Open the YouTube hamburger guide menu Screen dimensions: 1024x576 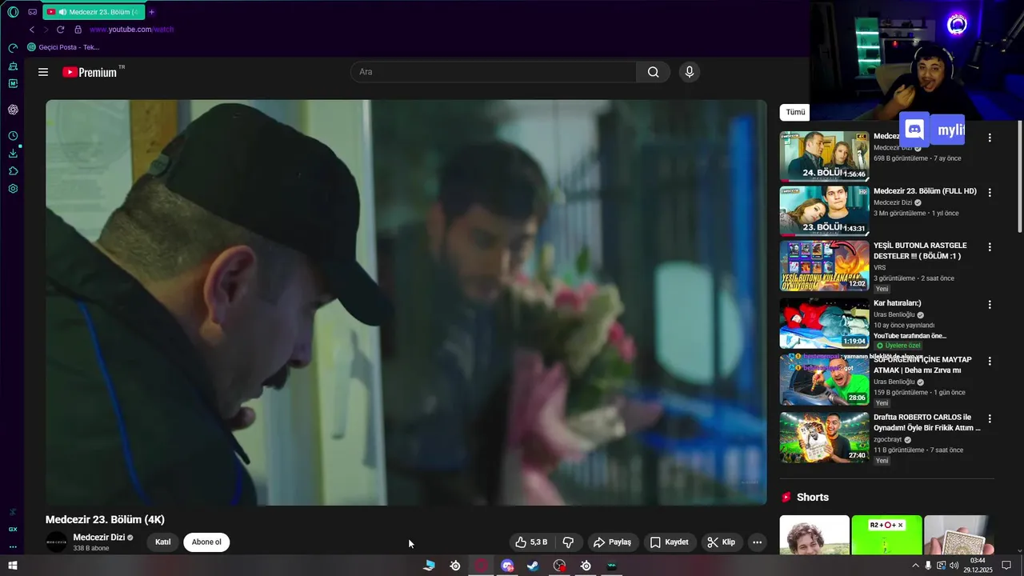click(x=43, y=72)
